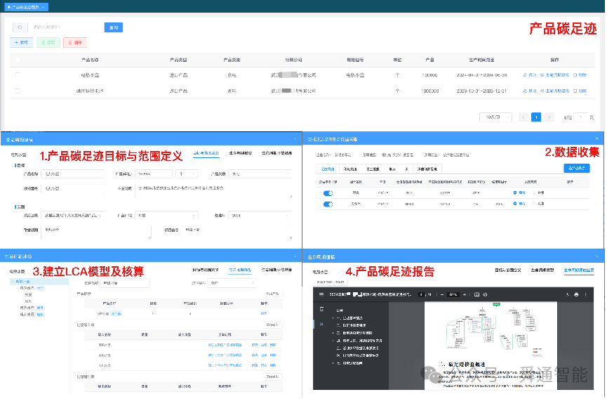Select page 1 in the pagination
Screen dimensions: 607x399
pos(536,117)
